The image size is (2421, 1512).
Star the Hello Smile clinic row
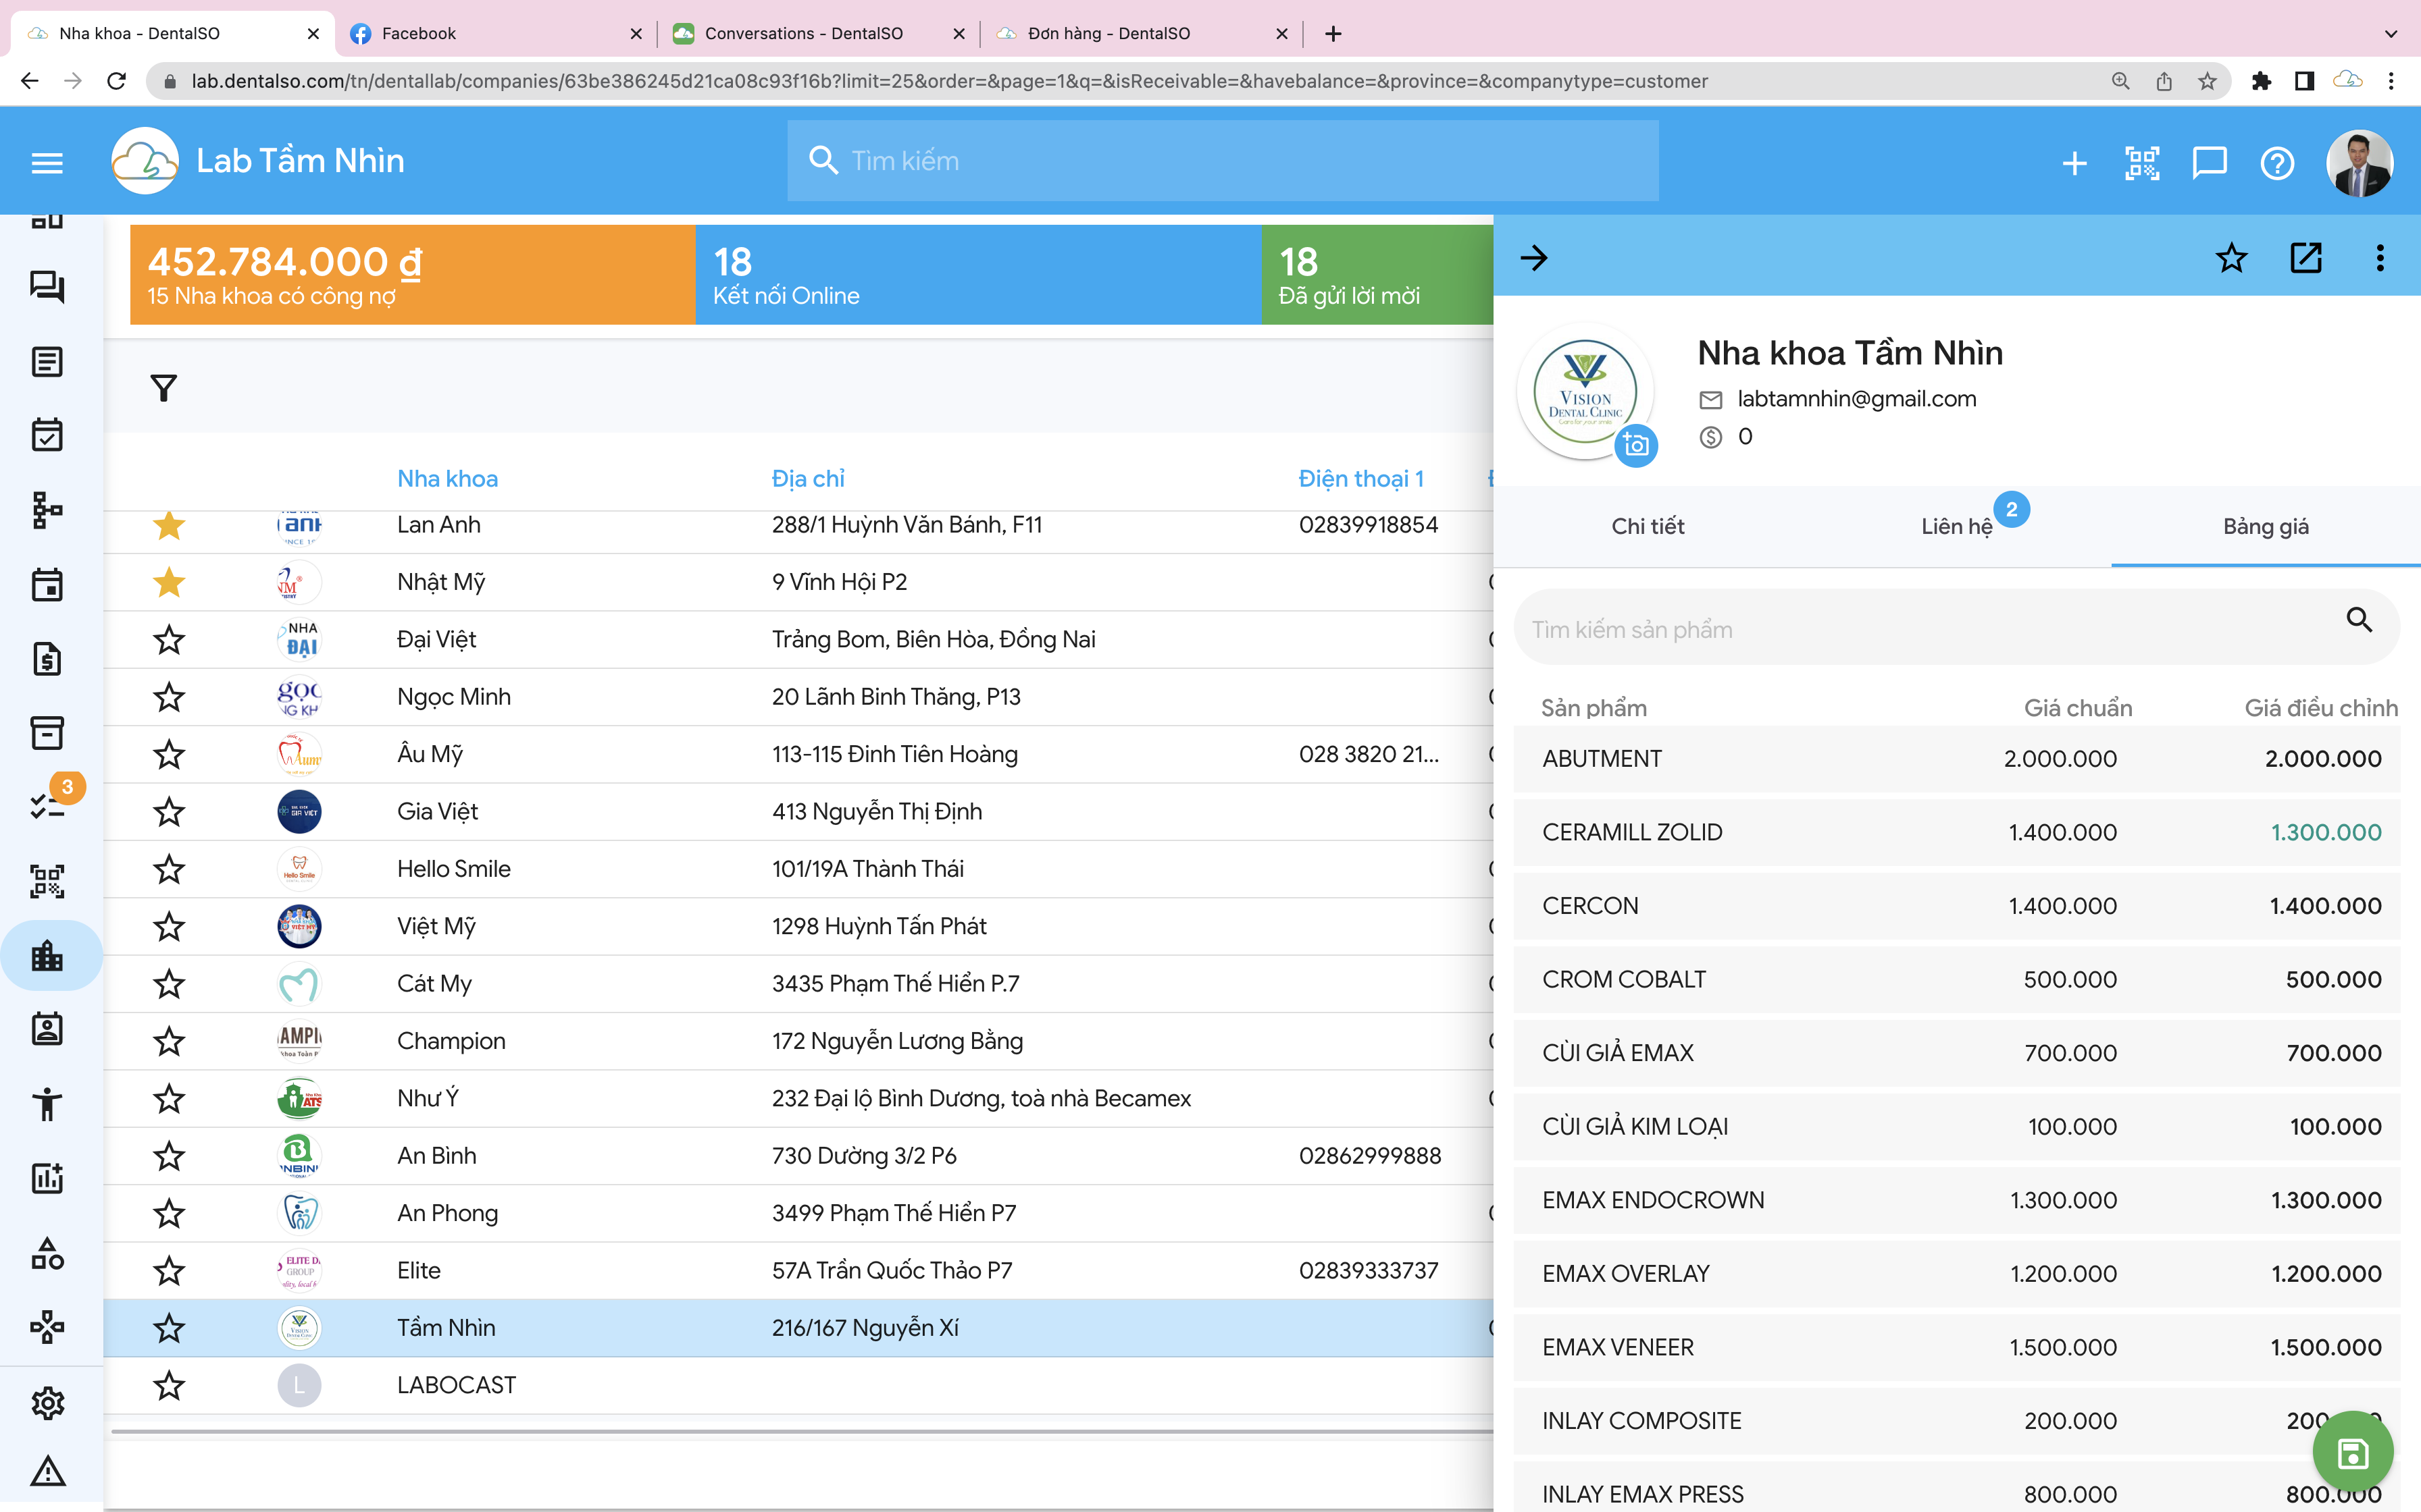(169, 869)
